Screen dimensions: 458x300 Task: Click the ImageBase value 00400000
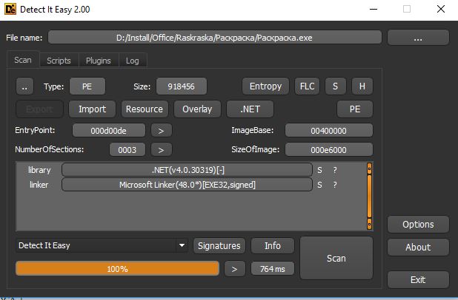[x=328, y=131]
